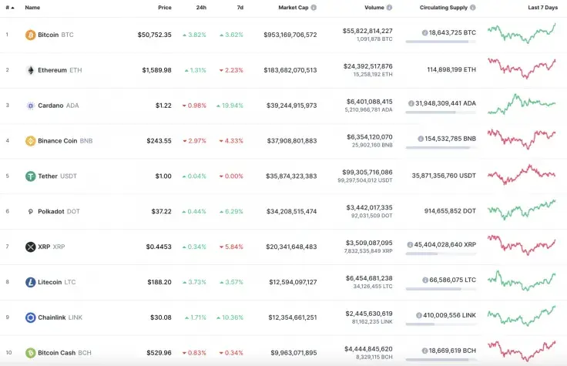This screenshot has height=366, width=567.
Task: Click the Bitcoin Cash green logo
Action: [x=30, y=353]
